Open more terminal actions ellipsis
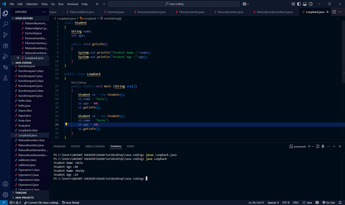The width and height of the screenshot is (345, 205). point(328,146)
